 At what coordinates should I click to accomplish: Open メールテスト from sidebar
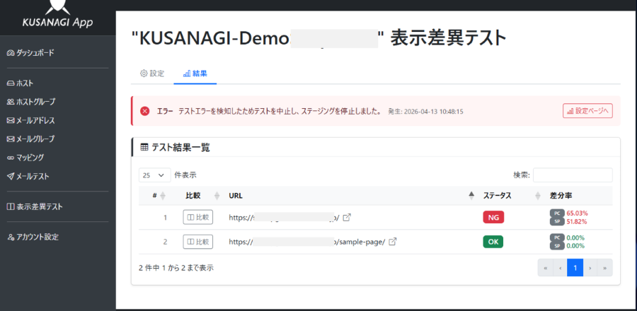[32, 176]
